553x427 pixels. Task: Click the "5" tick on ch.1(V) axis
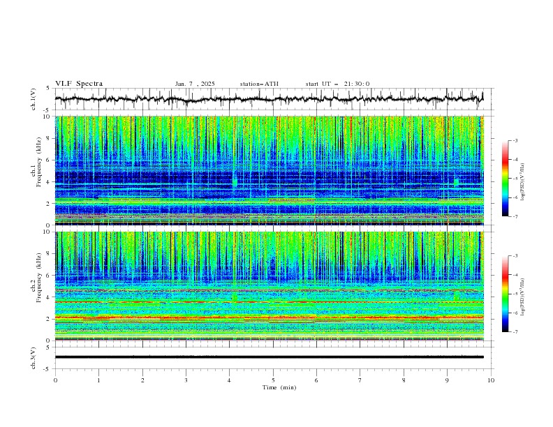point(49,89)
